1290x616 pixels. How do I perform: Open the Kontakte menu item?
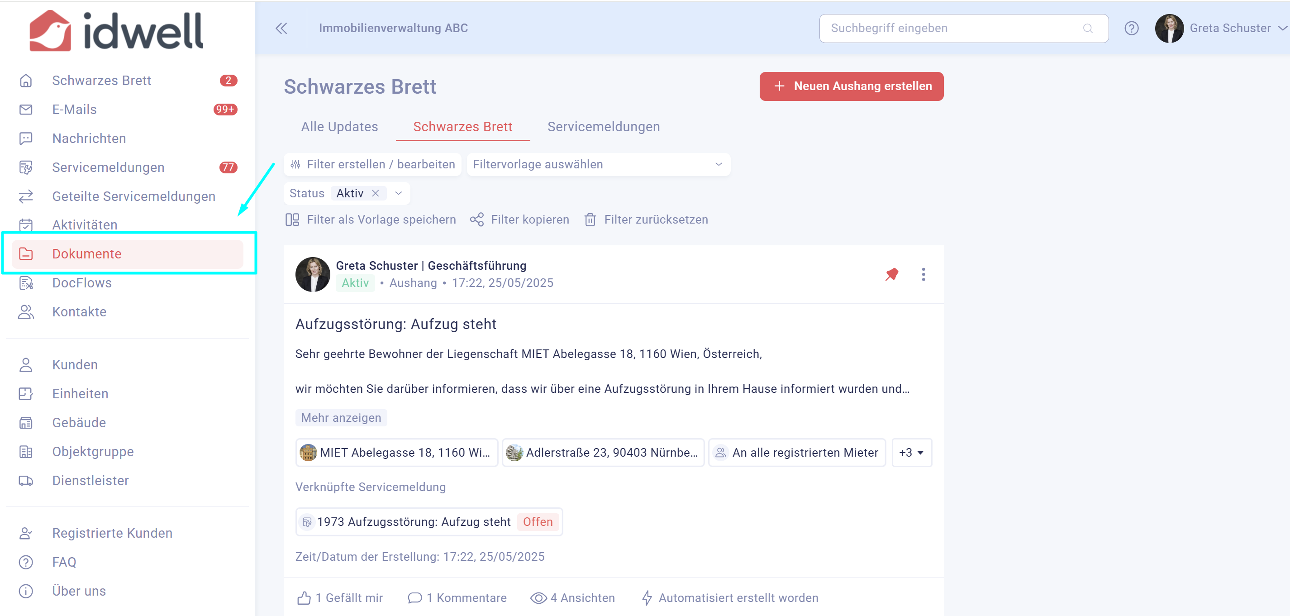(79, 312)
